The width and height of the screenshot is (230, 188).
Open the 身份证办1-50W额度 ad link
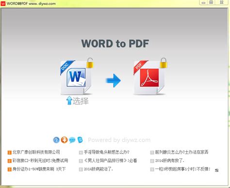[x=39, y=169]
